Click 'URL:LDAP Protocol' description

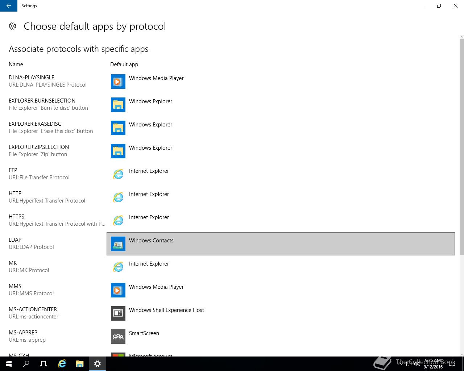point(31,247)
